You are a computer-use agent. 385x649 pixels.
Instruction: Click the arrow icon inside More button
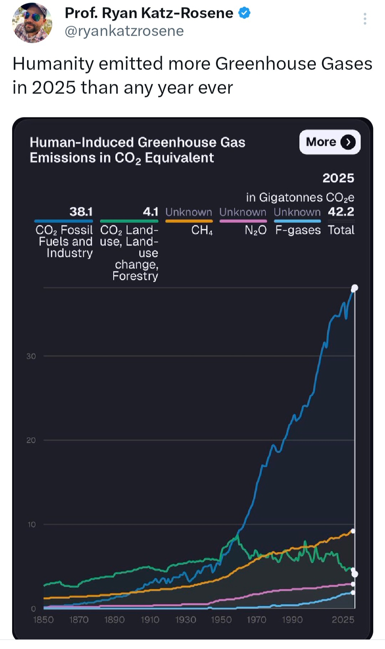tap(348, 142)
